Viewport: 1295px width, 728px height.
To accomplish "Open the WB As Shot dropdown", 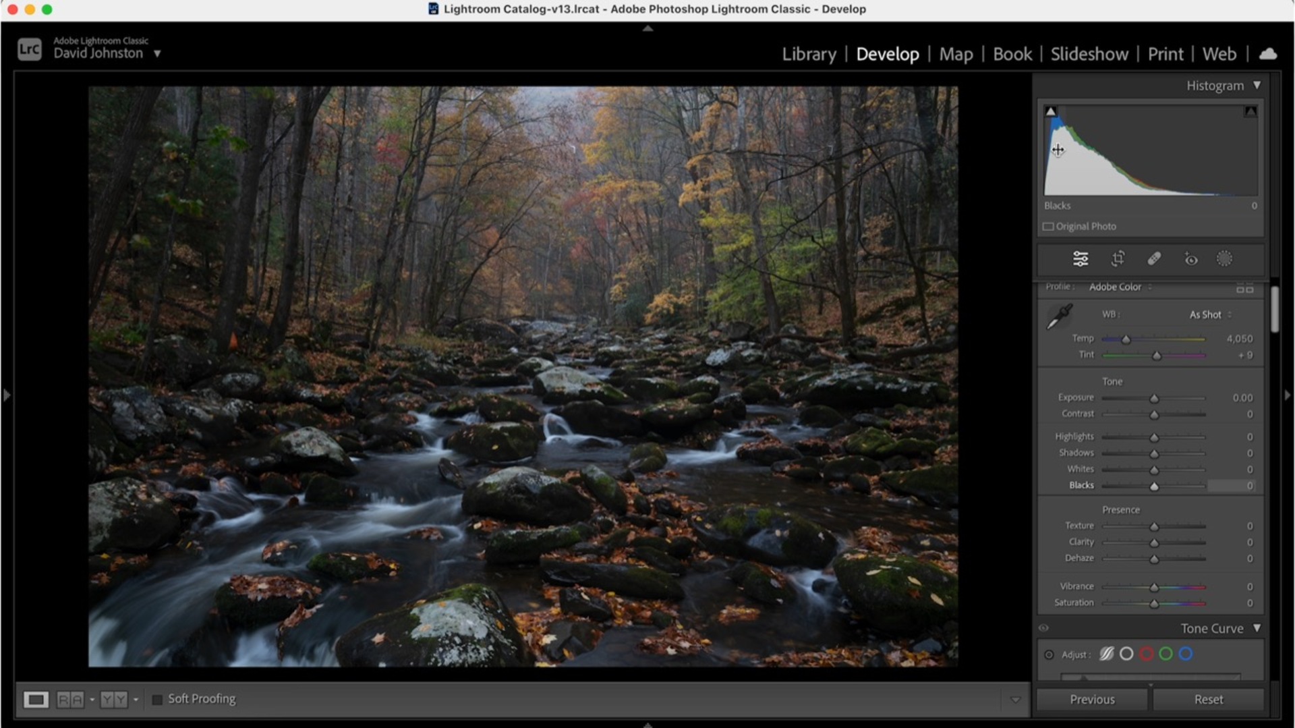I will [x=1210, y=315].
